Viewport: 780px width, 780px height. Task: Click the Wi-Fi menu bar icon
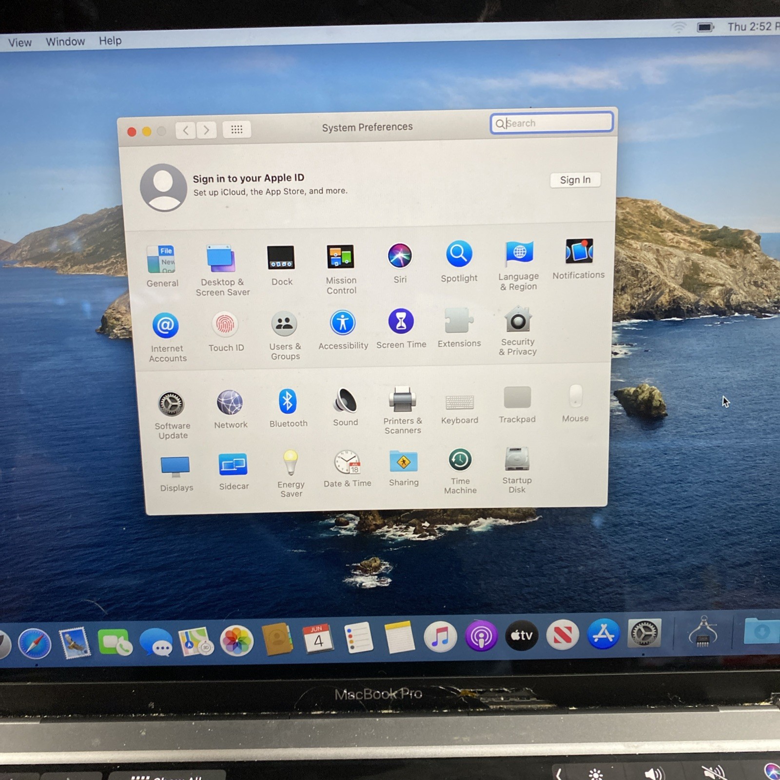(x=679, y=27)
